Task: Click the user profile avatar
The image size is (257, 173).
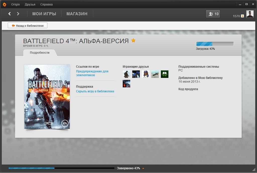Action: pos(250,14)
